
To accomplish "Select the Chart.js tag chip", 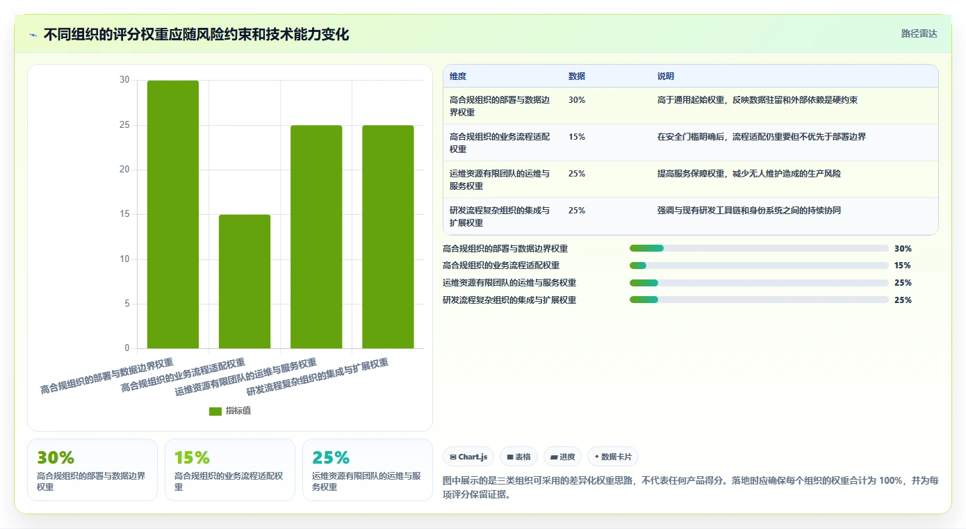I will [468, 457].
